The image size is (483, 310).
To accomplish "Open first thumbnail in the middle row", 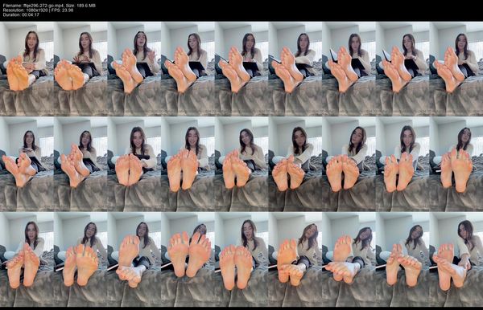I will [x=27, y=164].
